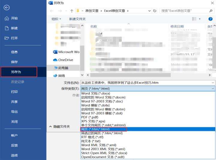This screenshot has width=216, height=160.
Task: Click the refresh icon beside the address bar
Action: pos(155,11)
